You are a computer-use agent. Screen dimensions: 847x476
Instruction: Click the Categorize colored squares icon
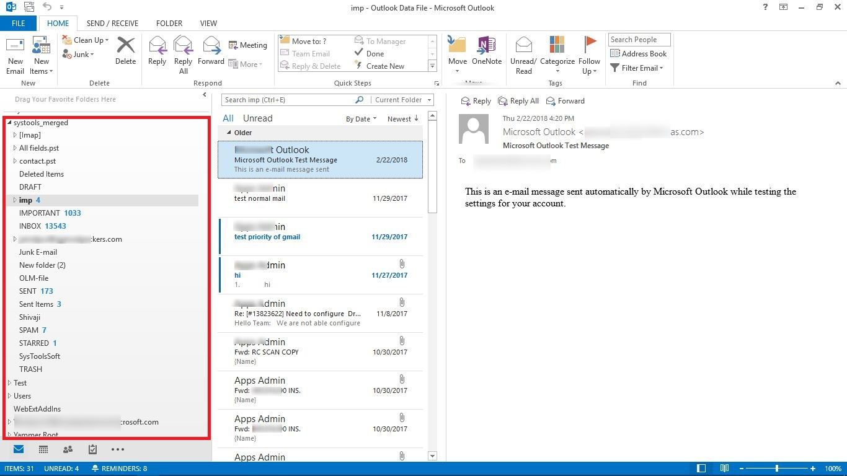[557, 46]
